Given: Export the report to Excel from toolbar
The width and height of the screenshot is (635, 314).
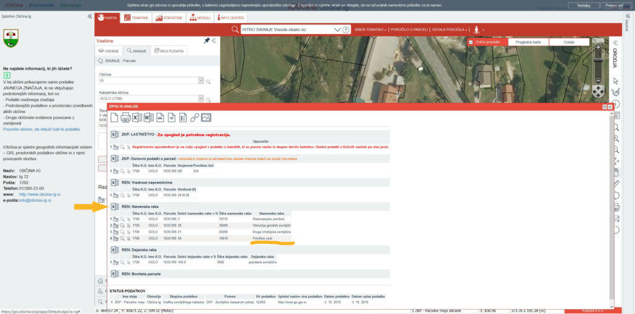Looking at the screenshot, I should click(x=136, y=117).
